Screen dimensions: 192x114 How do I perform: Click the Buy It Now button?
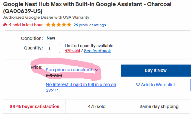tap(156, 71)
